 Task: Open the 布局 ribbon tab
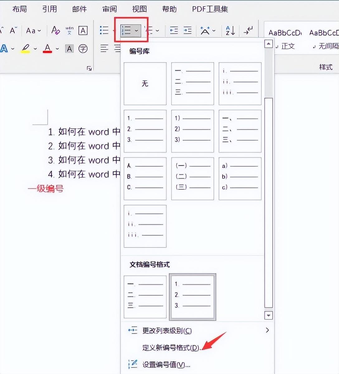20,9
